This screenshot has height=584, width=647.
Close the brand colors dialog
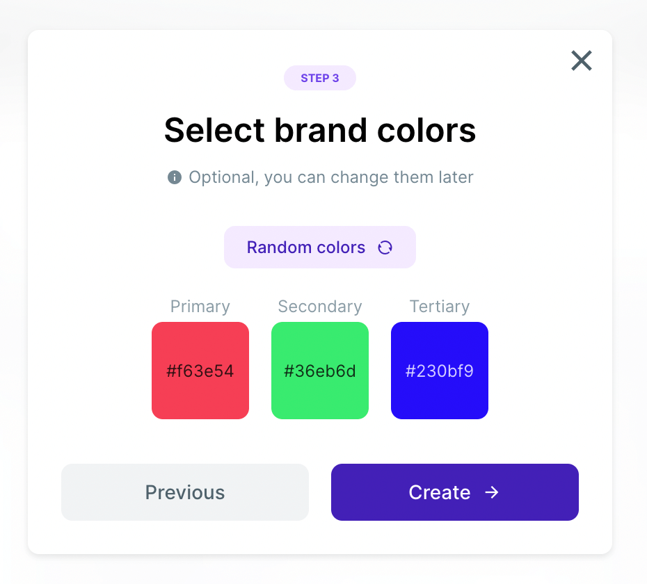(x=581, y=61)
